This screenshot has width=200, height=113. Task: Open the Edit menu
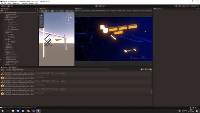5,3
